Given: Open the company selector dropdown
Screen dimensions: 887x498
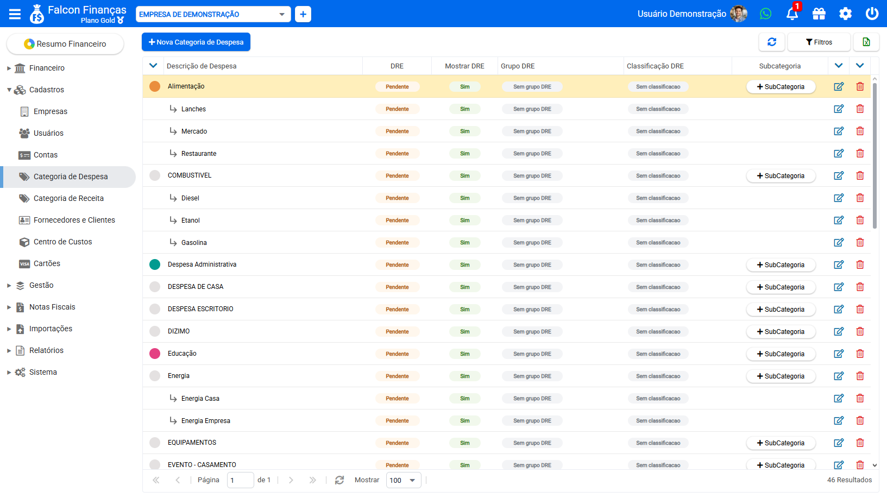Looking at the screenshot, I should click(213, 14).
